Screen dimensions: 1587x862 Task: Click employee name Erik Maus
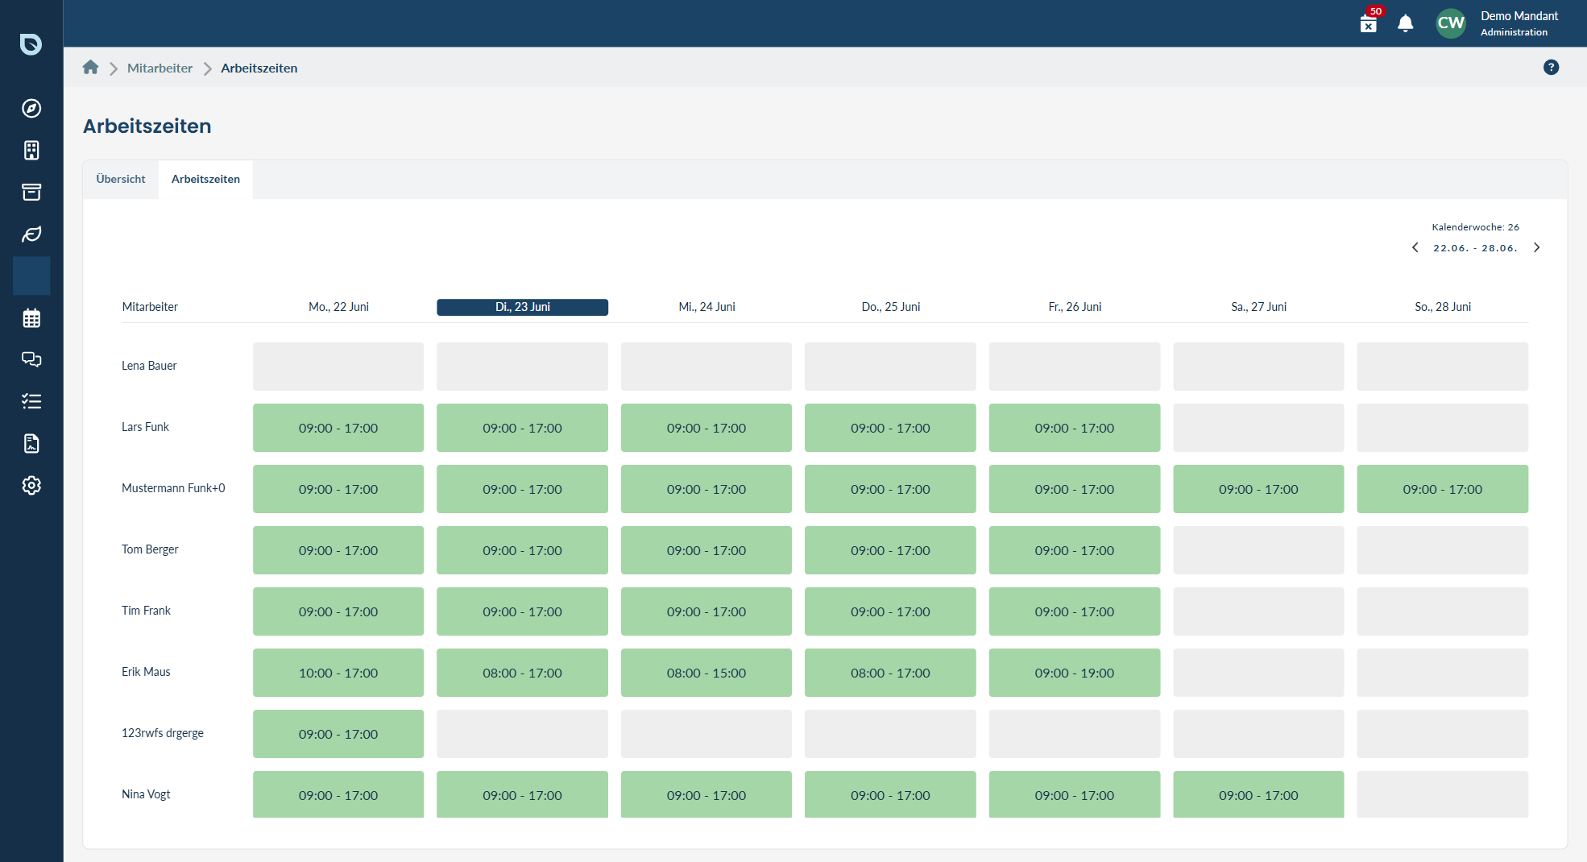tap(146, 672)
